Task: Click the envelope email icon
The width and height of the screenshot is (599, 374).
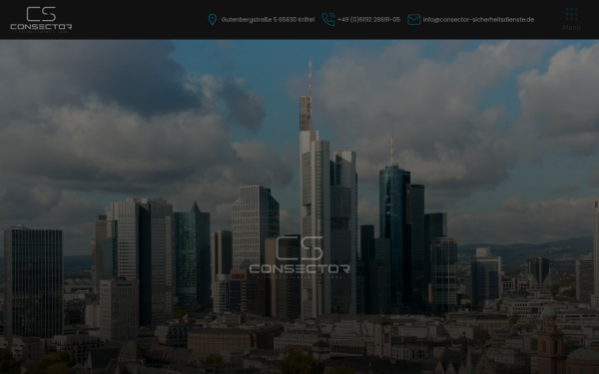Action: 413,20
